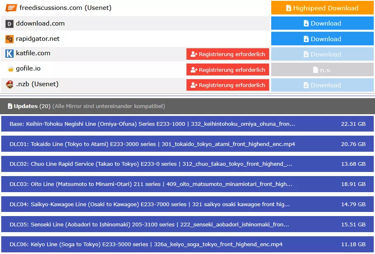Screen dimensions: 375x254
Task: Click the gofile.io folder icon
Action: [x=10, y=69]
